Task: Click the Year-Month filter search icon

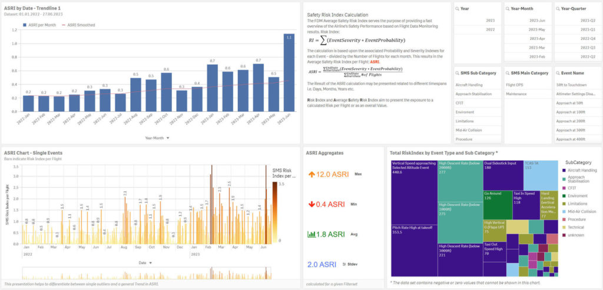Action: click(x=509, y=9)
